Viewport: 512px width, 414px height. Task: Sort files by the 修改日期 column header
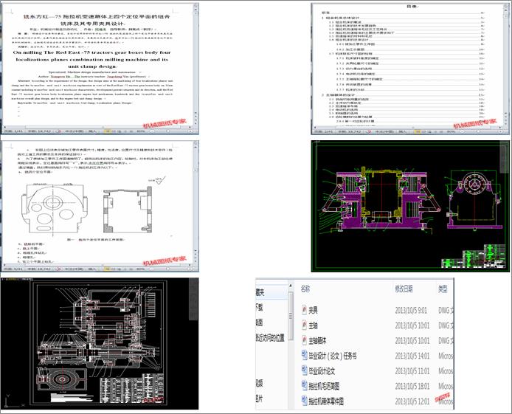(x=404, y=289)
